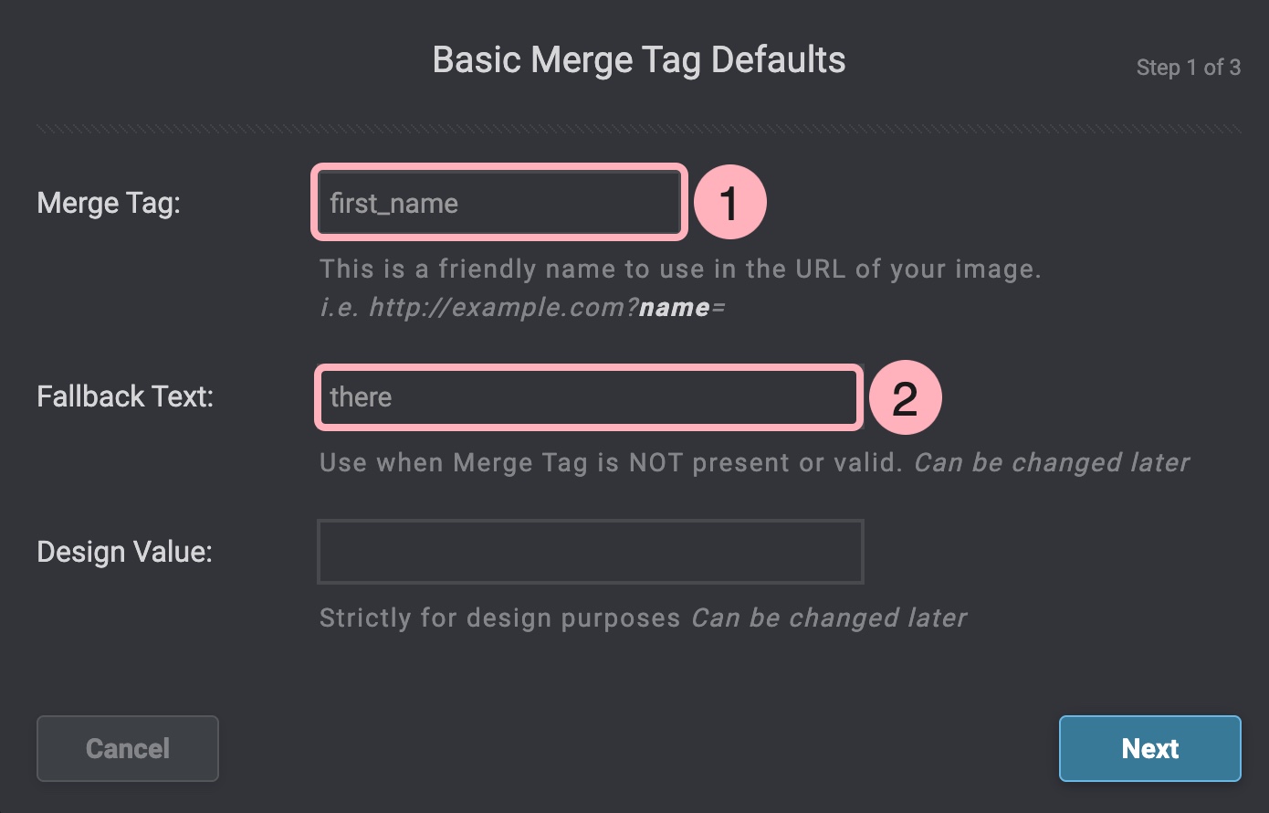This screenshot has height=813, width=1269.
Task: Click the Merge Tag input containing first_name
Action: click(498, 203)
